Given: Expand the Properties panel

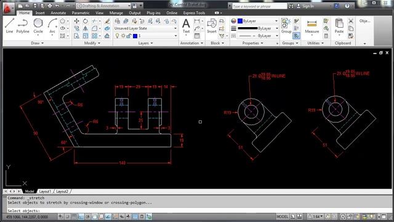Looking at the screenshot, I should tap(252, 43).
